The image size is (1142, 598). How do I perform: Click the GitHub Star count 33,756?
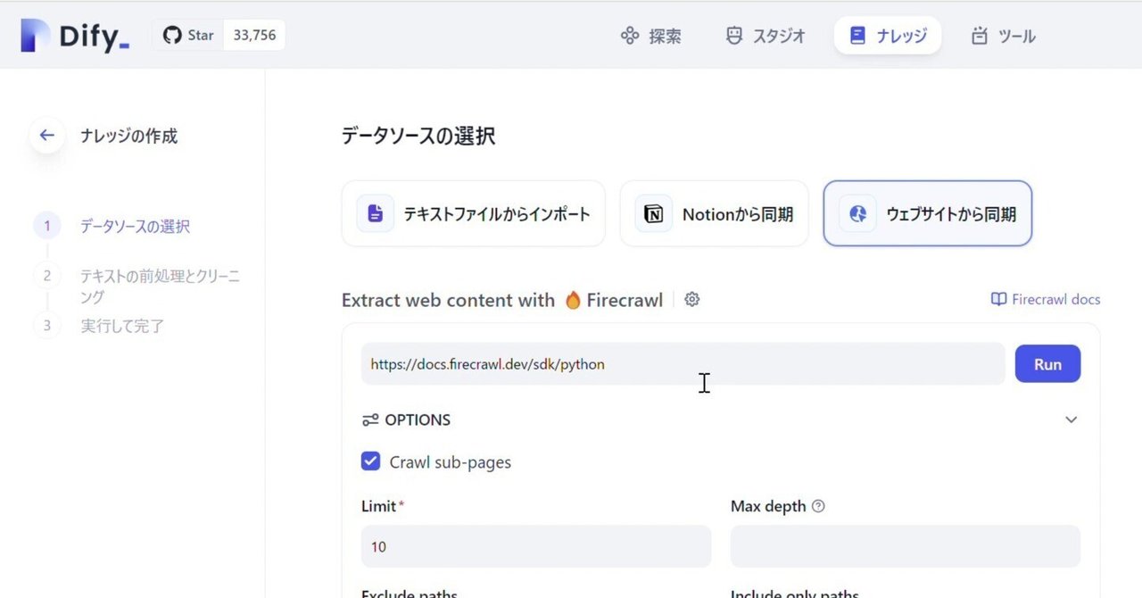(x=254, y=35)
